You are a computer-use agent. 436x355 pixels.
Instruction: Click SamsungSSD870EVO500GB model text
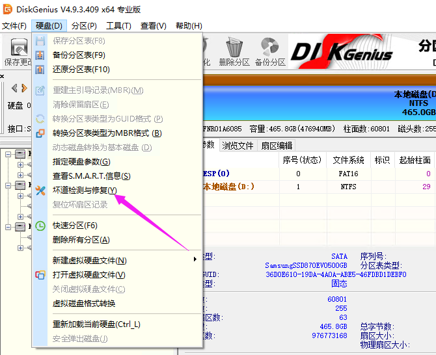pos(306,265)
